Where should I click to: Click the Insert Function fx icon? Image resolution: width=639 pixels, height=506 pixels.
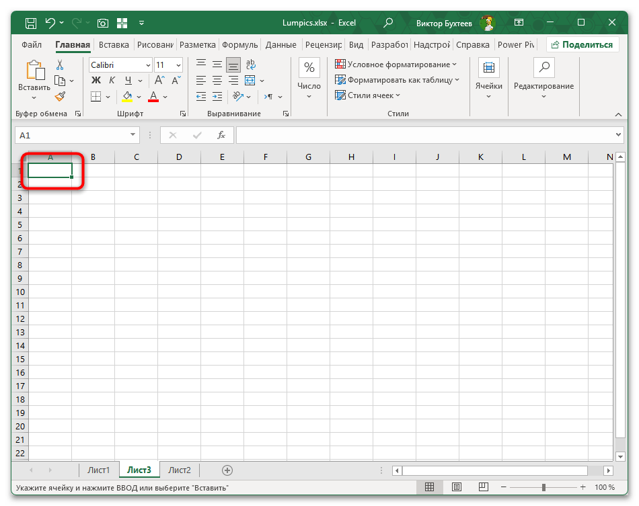221,135
